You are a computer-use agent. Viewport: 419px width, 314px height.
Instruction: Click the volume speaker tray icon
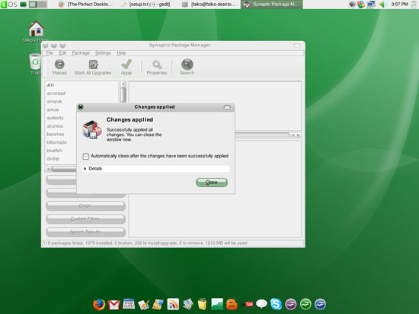pyautogui.click(x=383, y=5)
